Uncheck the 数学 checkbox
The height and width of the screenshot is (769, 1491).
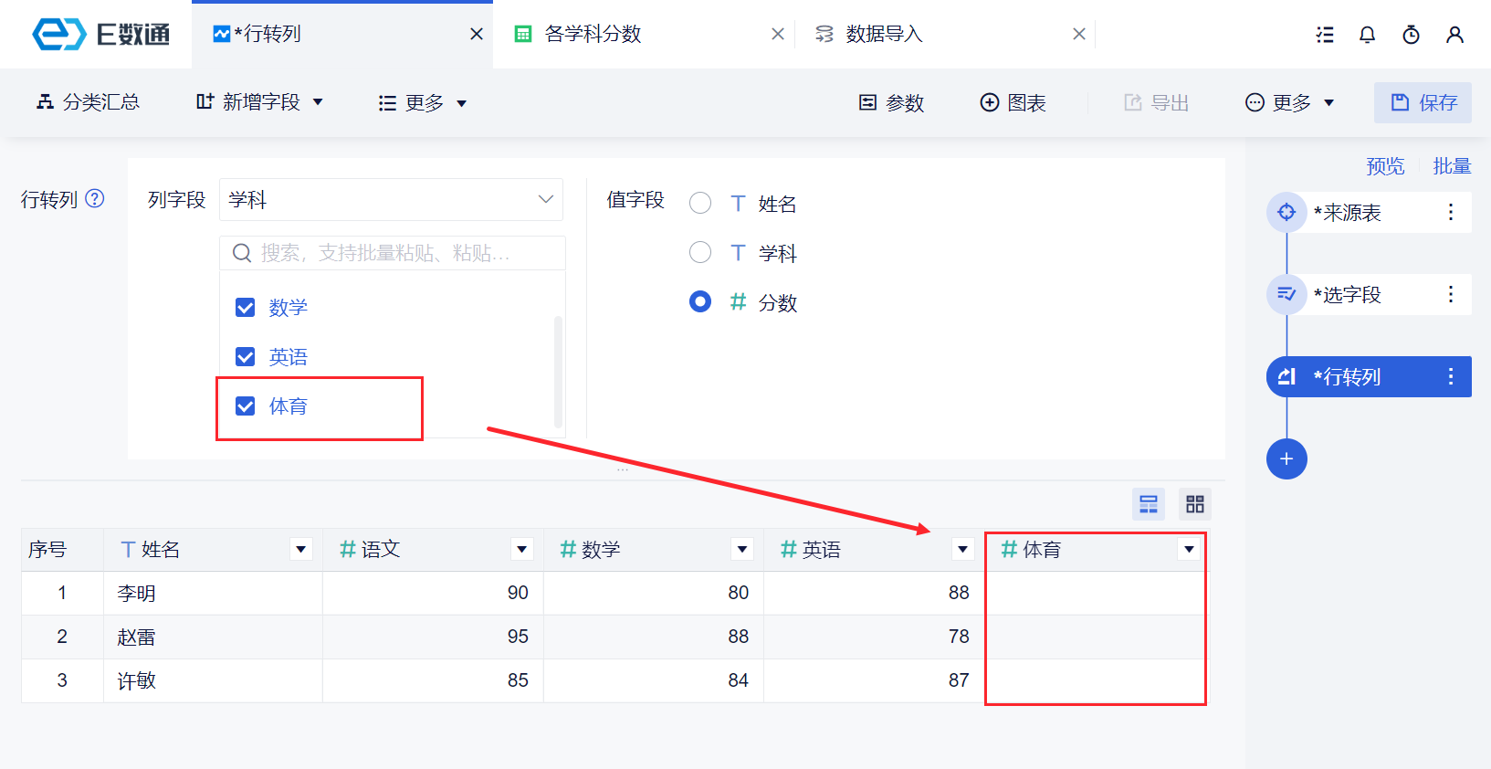pyautogui.click(x=246, y=308)
